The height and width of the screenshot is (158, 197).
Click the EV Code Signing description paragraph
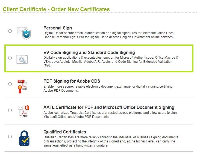[x=111, y=62]
